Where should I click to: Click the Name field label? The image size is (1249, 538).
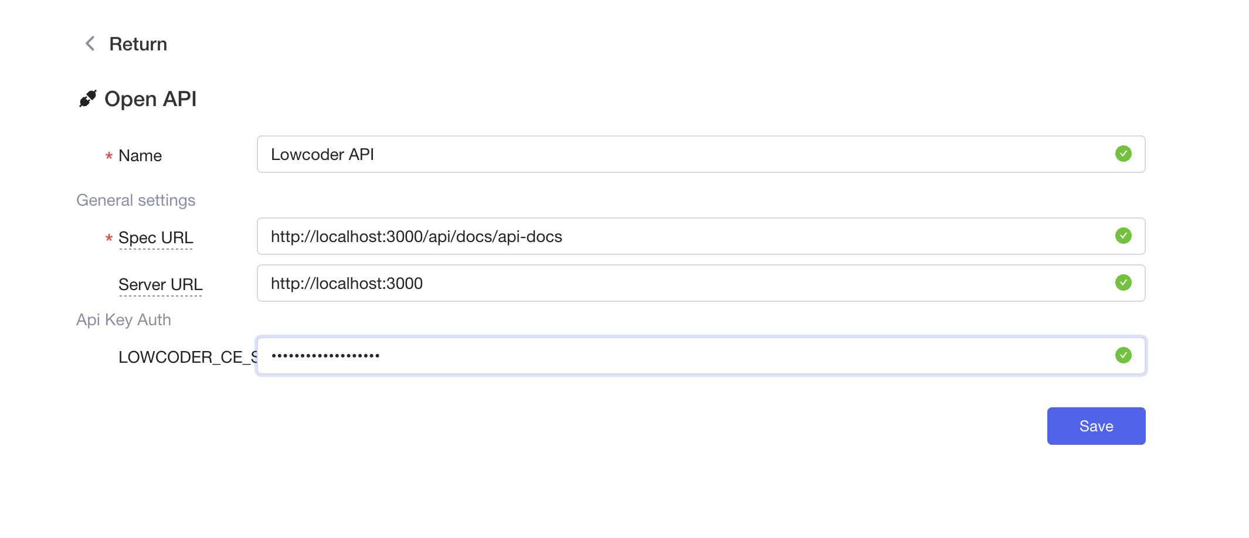click(140, 155)
